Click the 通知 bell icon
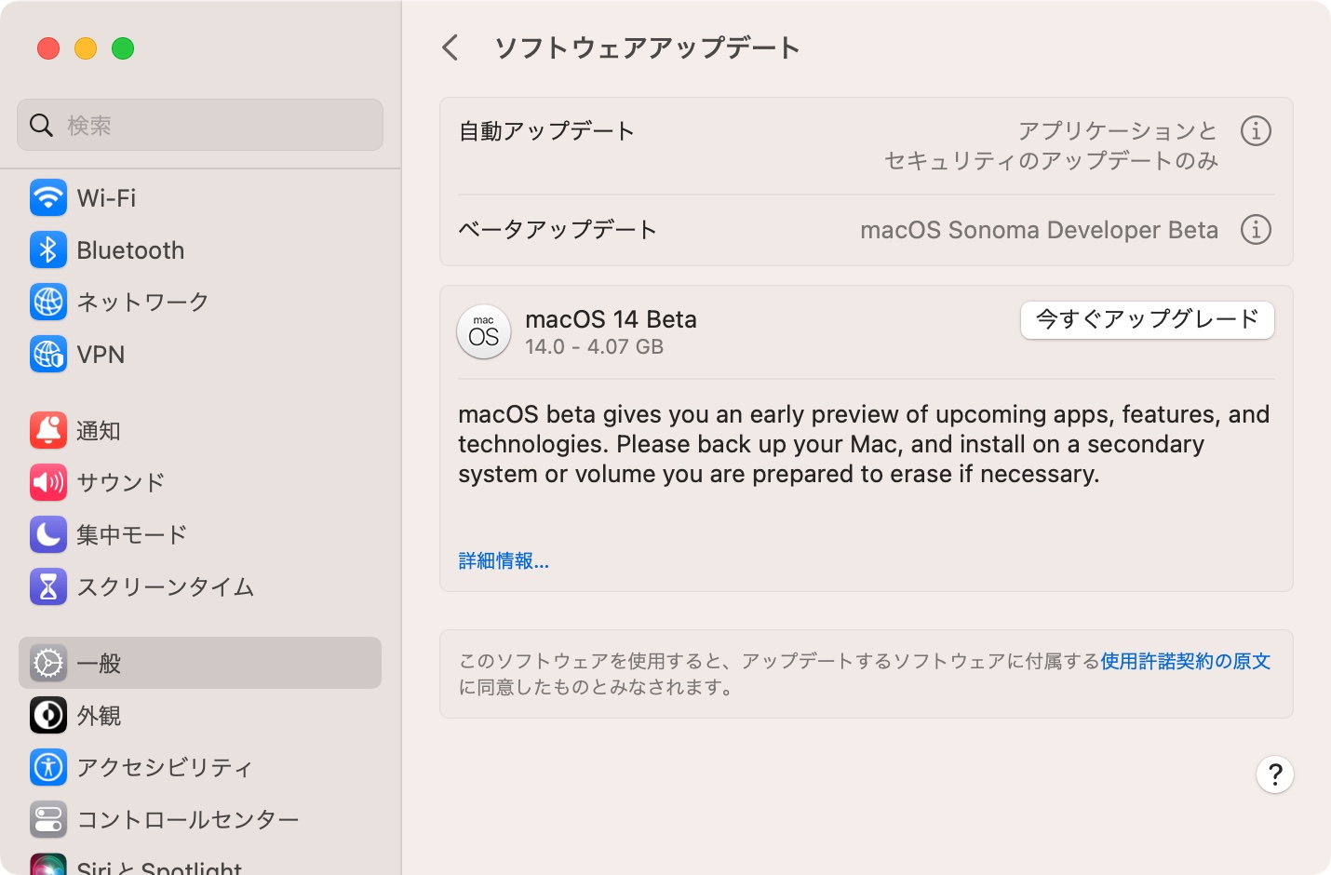Viewport: 1331px width, 875px height. (x=48, y=430)
